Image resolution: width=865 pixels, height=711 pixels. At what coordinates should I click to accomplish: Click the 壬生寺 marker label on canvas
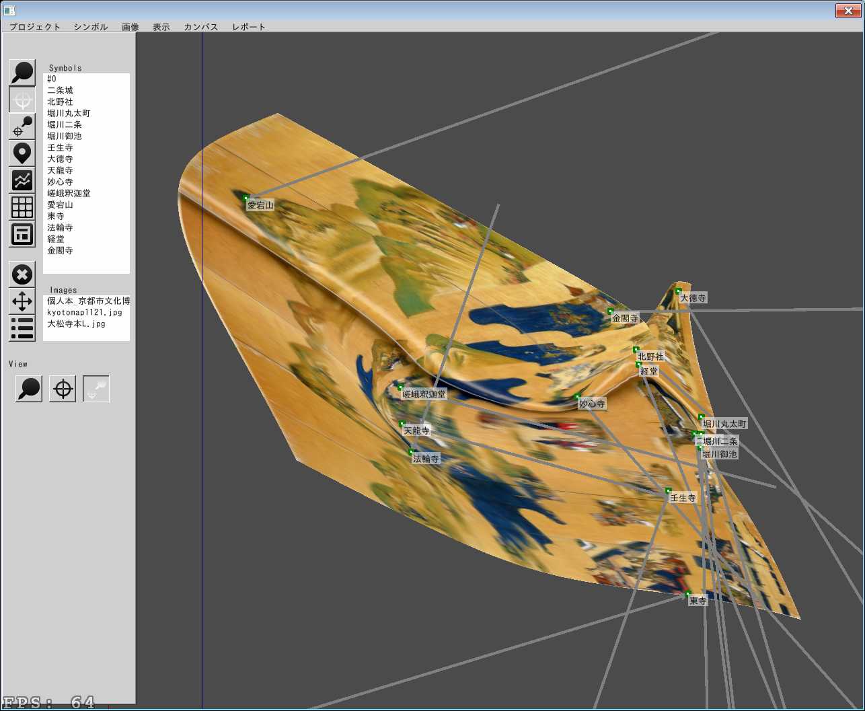point(683,498)
